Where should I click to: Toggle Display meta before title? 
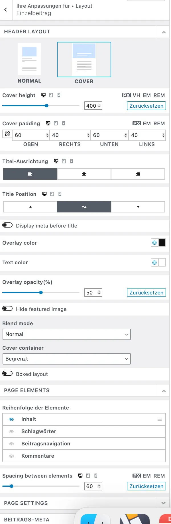coord(7,225)
